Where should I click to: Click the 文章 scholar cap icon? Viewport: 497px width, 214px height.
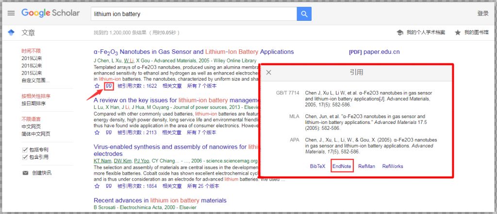click(x=11, y=32)
